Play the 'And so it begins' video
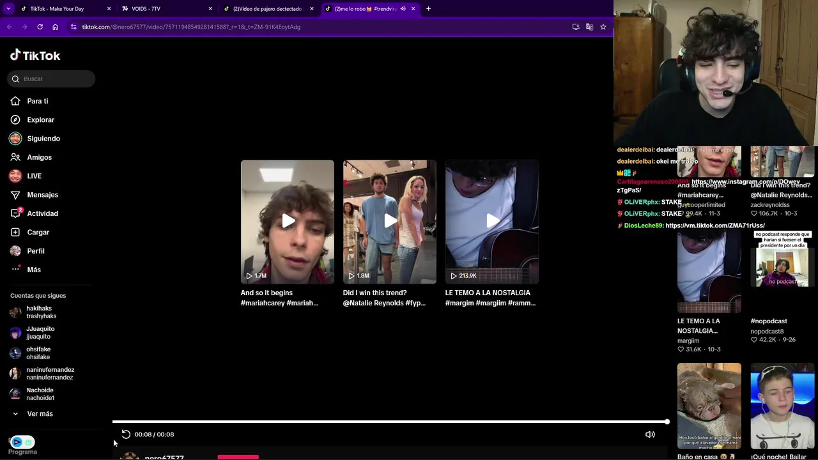Image resolution: width=818 pixels, height=460 pixels. pos(288,222)
